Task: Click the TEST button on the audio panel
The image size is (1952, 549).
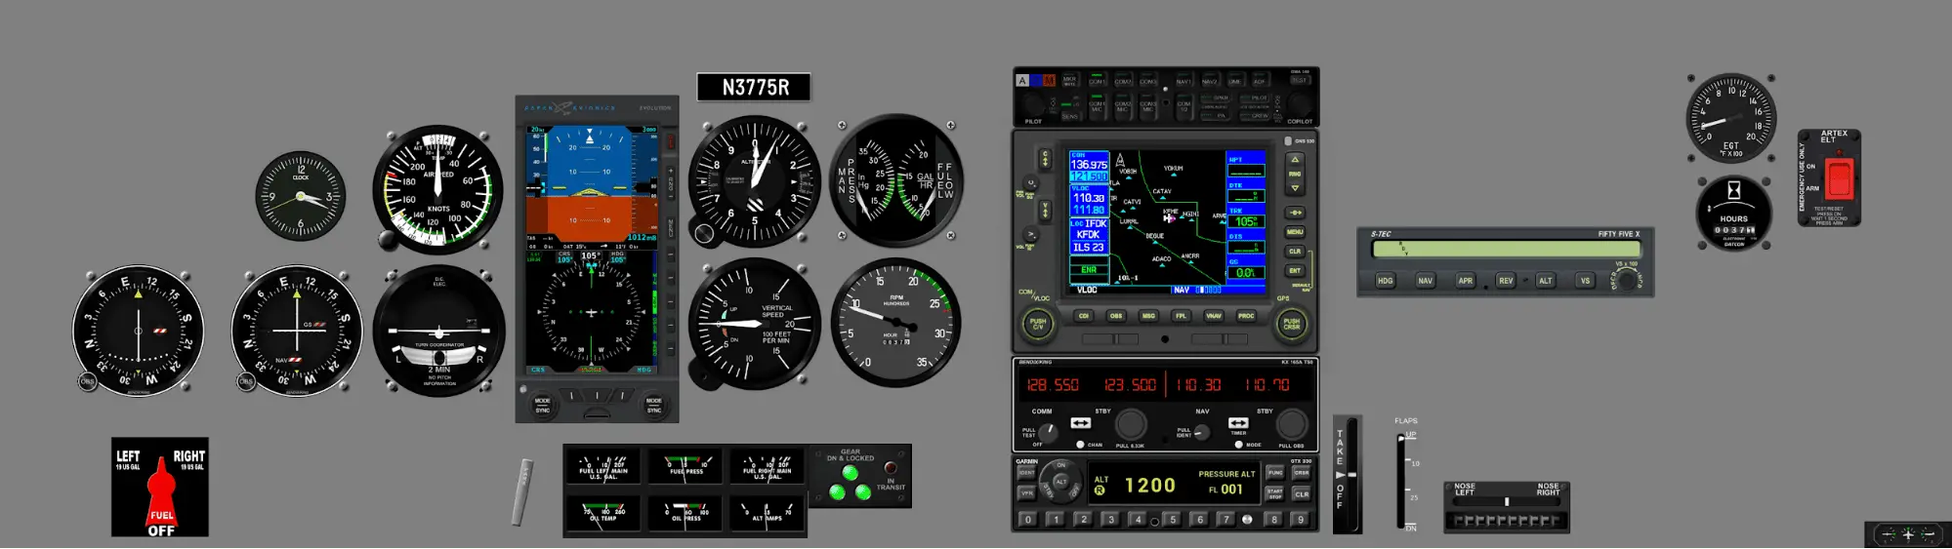Action: pyautogui.click(x=1300, y=80)
